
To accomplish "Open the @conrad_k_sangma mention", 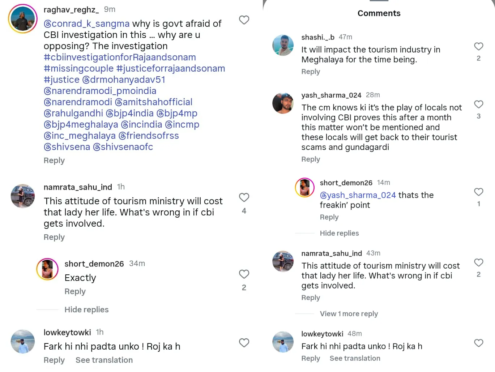I will tap(86, 23).
